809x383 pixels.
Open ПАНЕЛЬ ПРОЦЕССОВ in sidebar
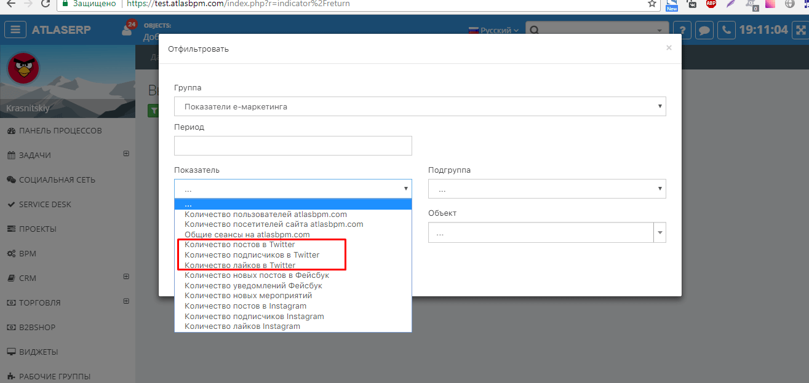pos(60,131)
